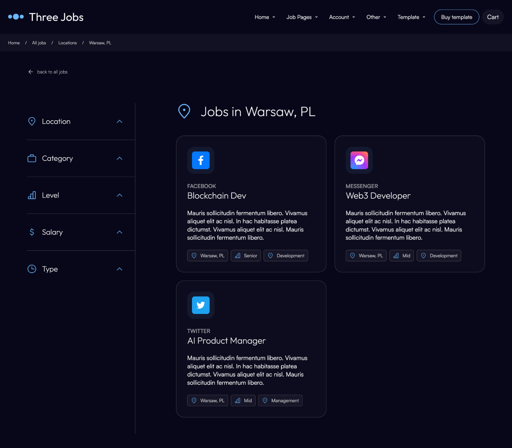
Task: Open the Blockchain Dev job title
Action: point(217,196)
